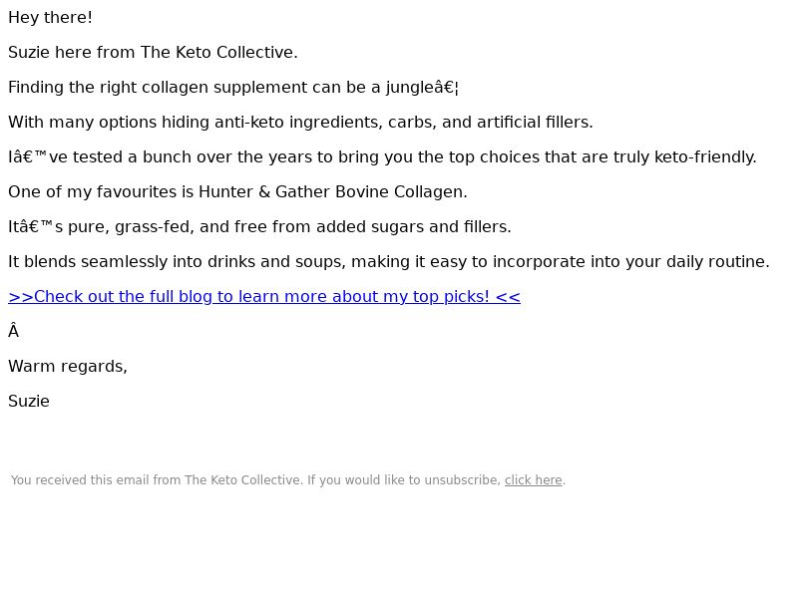Click the 'Hey there!' greeting line
The width and height of the screenshot is (798, 598).
point(50,18)
